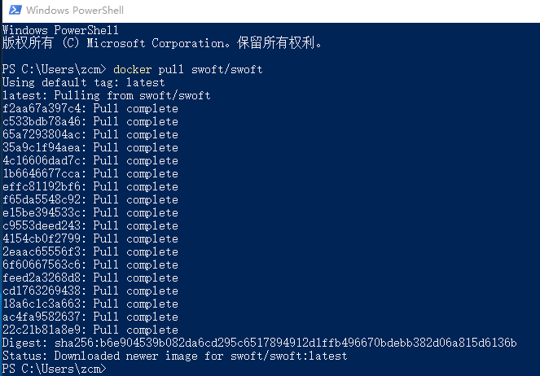Click layer cd1763269438 output line

[90, 291]
